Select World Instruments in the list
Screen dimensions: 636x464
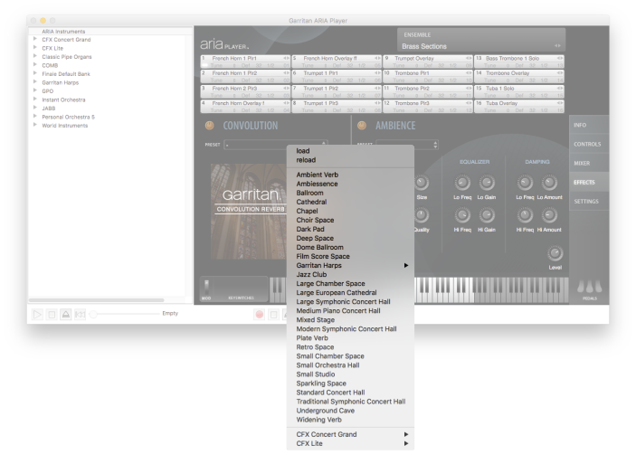point(65,126)
